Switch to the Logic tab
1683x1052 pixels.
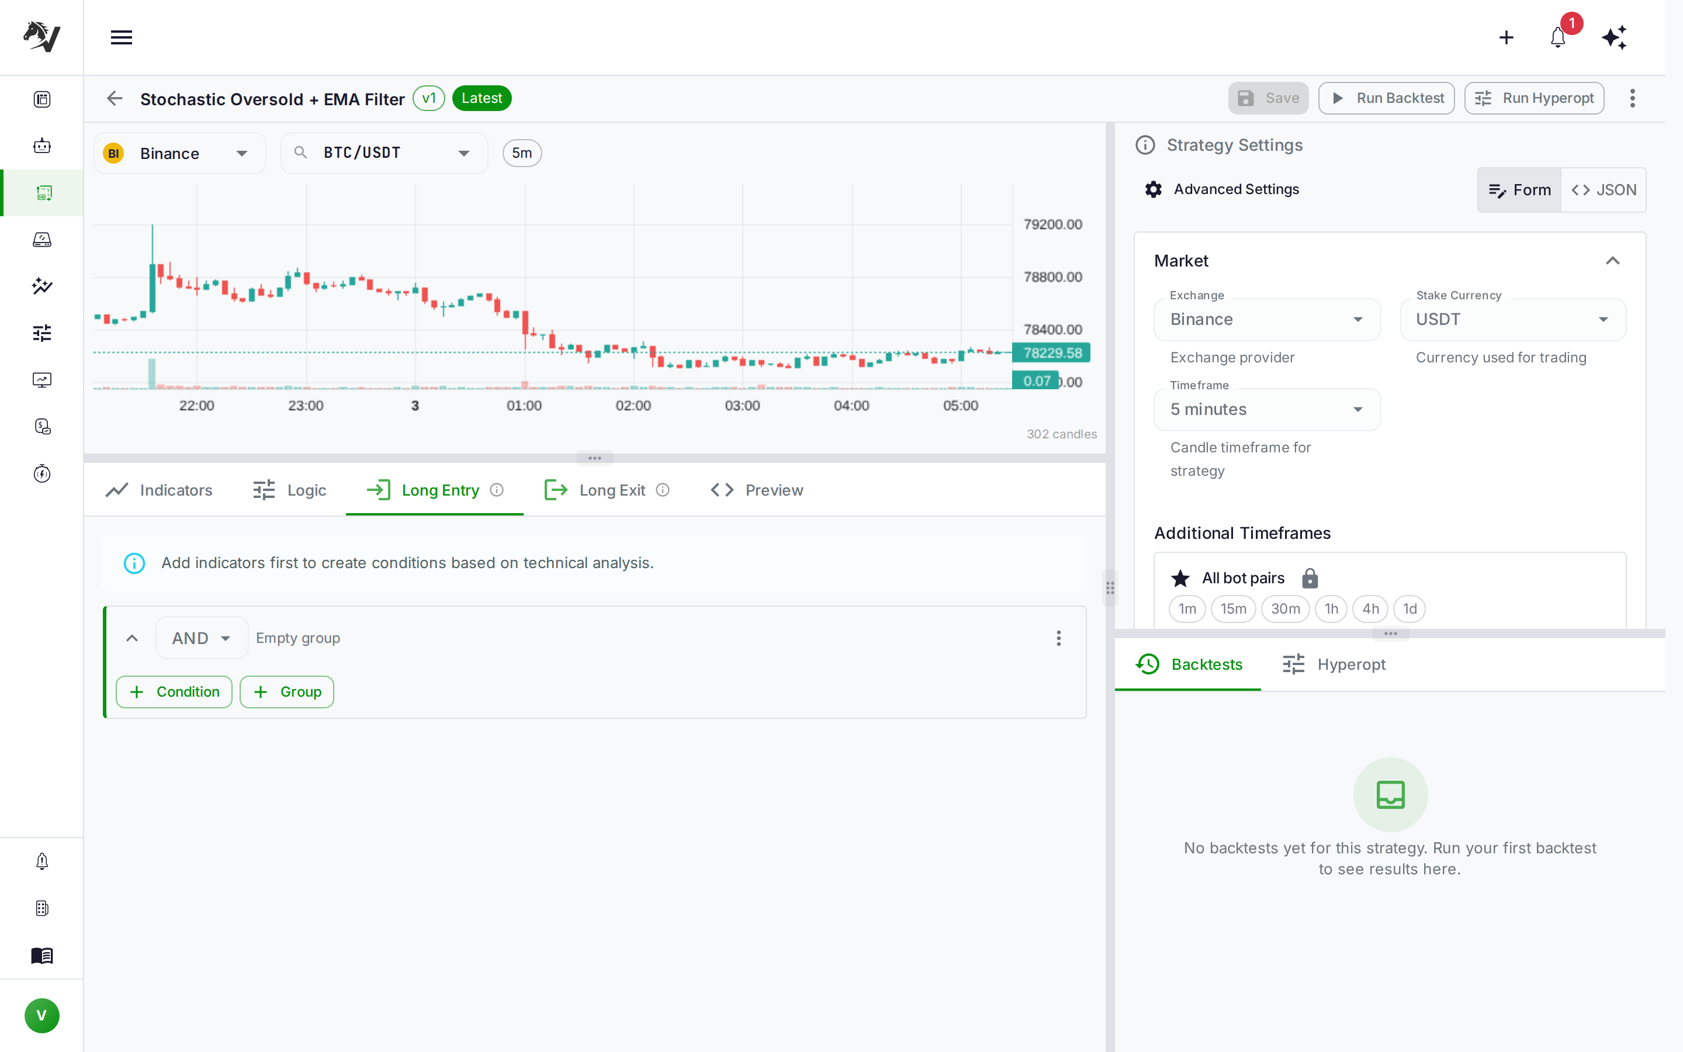pos(289,490)
